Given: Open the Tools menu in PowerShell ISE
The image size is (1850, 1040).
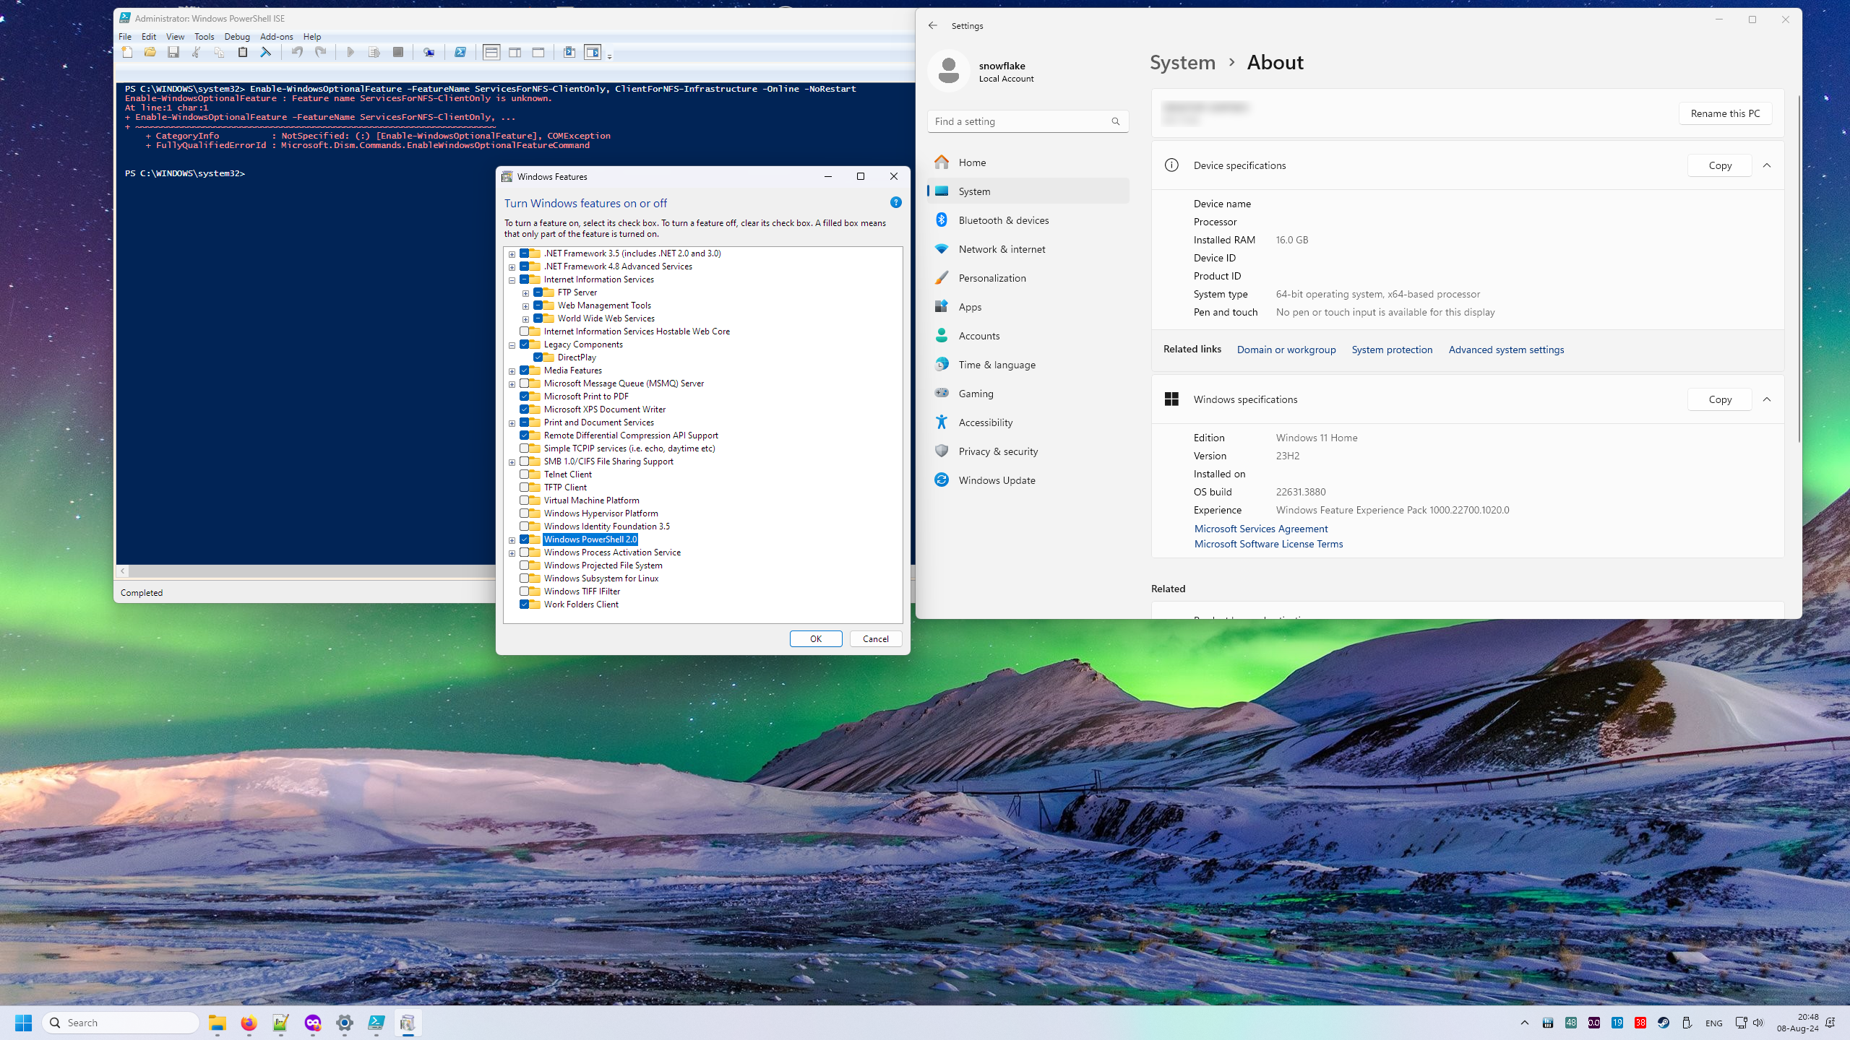Looking at the screenshot, I should [x=204, y=36].
